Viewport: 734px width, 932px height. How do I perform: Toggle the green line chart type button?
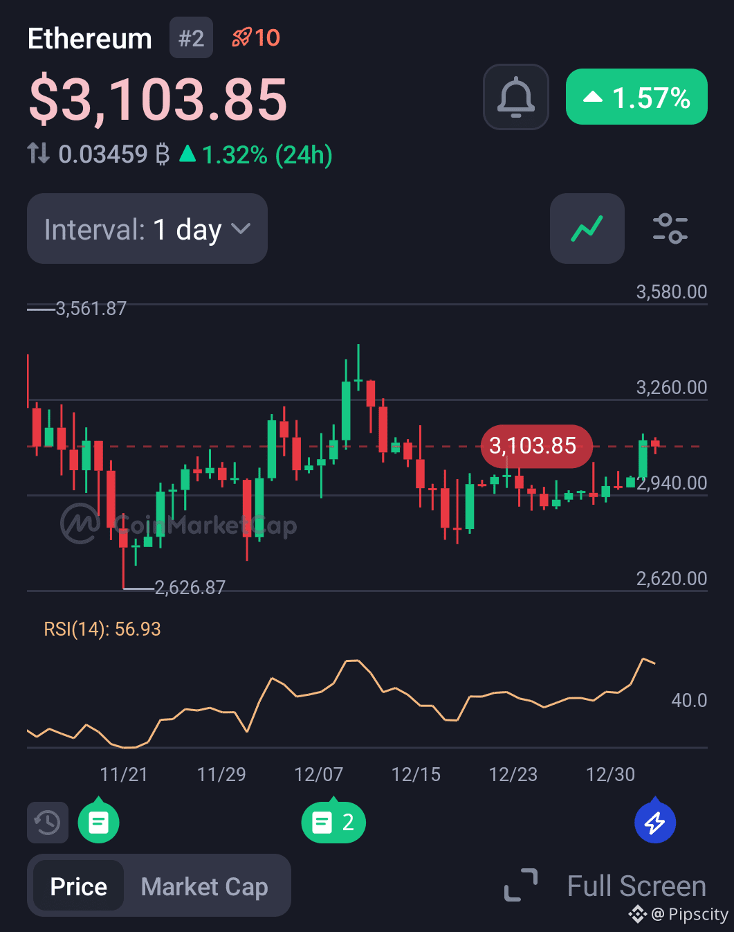click(587, 228)
